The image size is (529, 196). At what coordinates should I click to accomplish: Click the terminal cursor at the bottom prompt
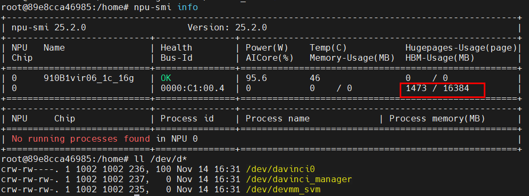[x=137, y=195]
